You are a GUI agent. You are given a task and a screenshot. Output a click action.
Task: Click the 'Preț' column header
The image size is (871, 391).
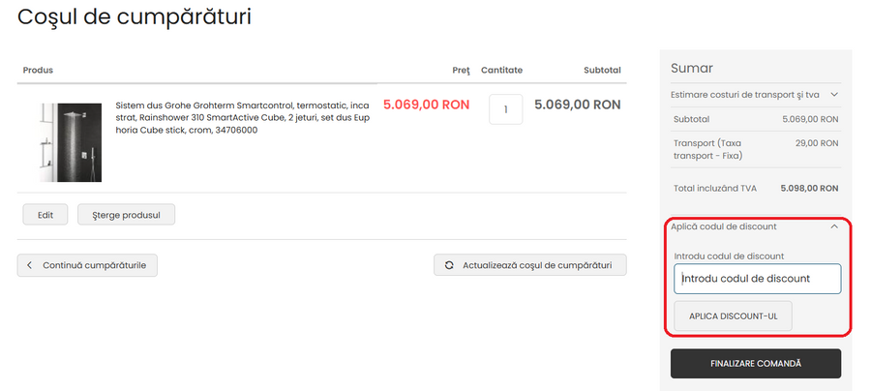click(x=460, y=71)
